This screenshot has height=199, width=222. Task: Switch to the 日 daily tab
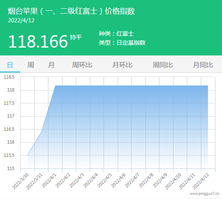(10, 65)
